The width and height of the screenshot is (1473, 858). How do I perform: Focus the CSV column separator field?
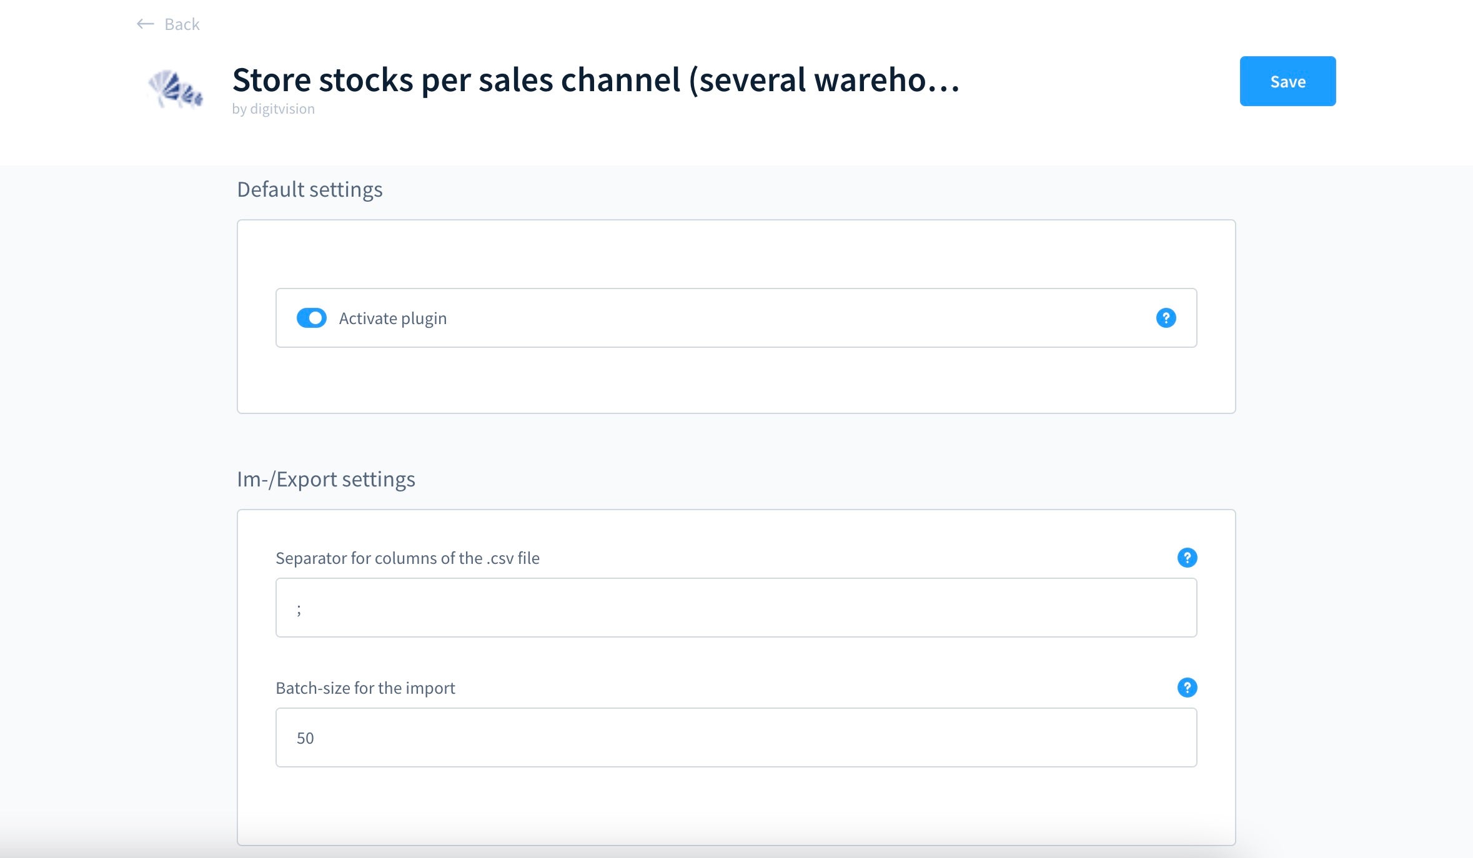(736, 608)
